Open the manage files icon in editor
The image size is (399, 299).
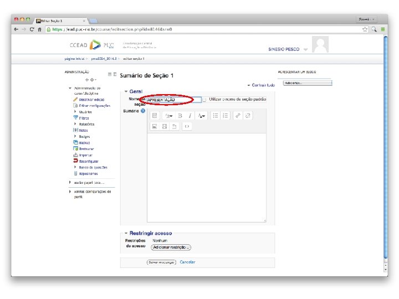(x=175, y=126)
